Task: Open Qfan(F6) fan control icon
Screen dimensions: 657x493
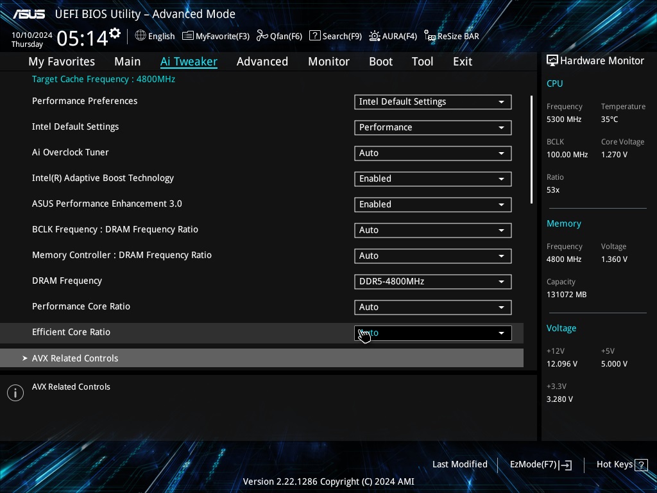Action: click(x=262, y=36)
